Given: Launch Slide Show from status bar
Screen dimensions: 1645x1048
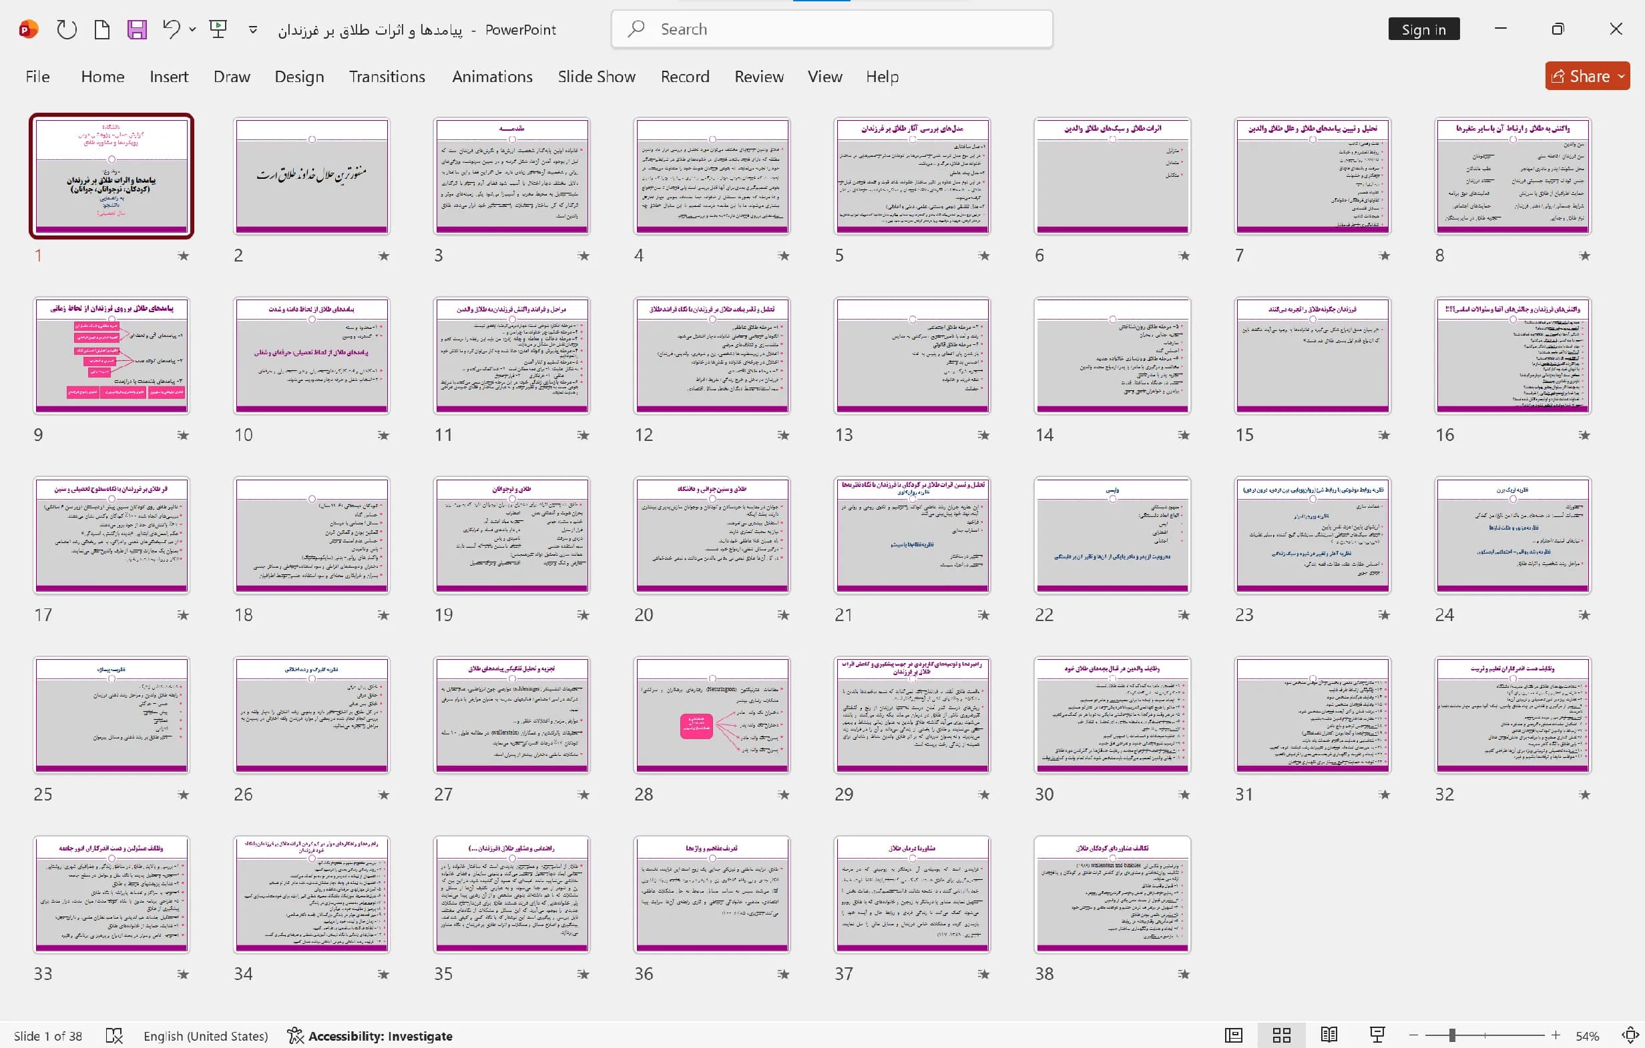Looking at the screenshot, I should coord(1377,1036).
